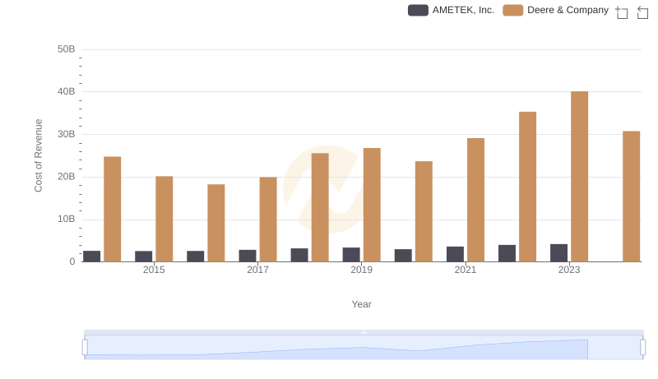Click the Deere bar for 2015
Image resolution: width=658 pixels, height=379 pixels.
coord(164,219)
